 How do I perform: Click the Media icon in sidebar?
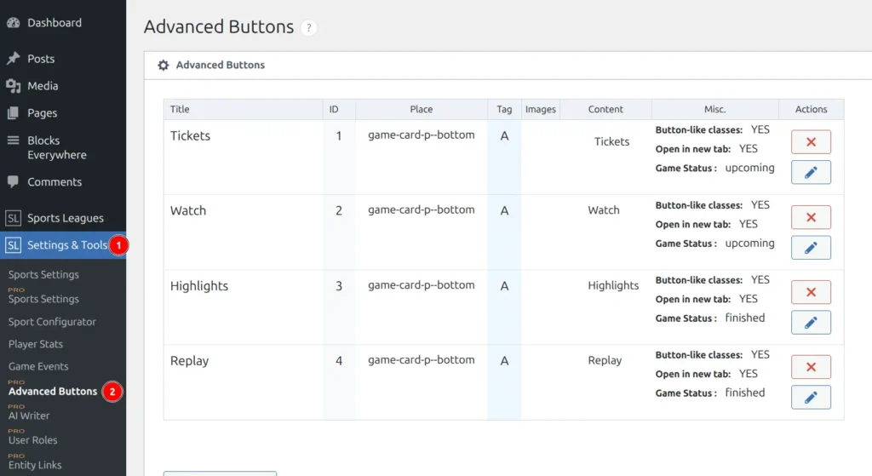[x=14, y=86]
